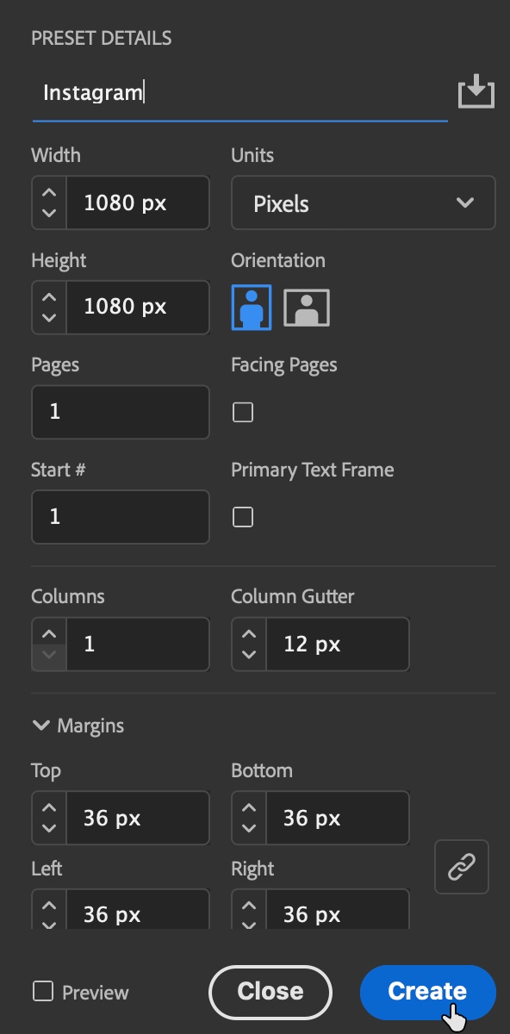Viewport: 510px width, 1034px height.
Task: Open the Units Pixels dropdown
Action: pos(364,203)
